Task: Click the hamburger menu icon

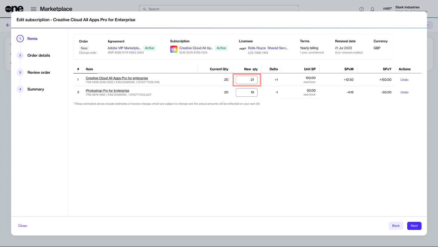Action: (x=34, y=9)
